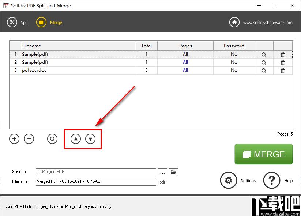Close the Softdiv PDF window

pyautogui.click(x=292, y=5)
